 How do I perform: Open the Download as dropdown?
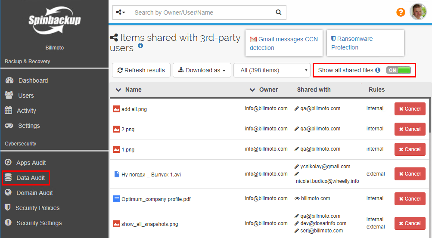point(202,70)
